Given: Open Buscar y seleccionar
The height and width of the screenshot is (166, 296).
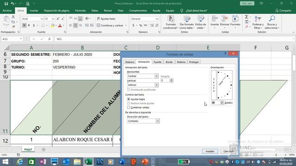Looking at the screenshot, I should point(272,23).
